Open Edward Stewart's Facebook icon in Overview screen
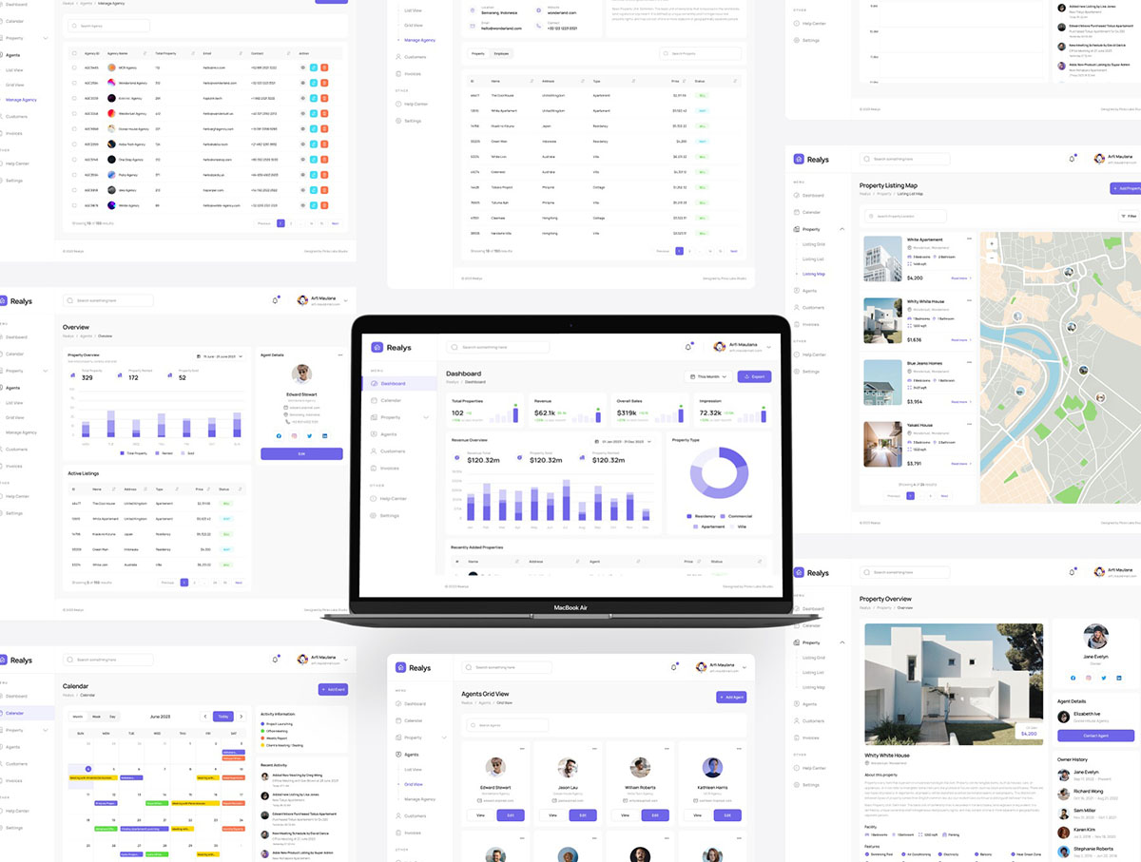 [x=280, y=435]
